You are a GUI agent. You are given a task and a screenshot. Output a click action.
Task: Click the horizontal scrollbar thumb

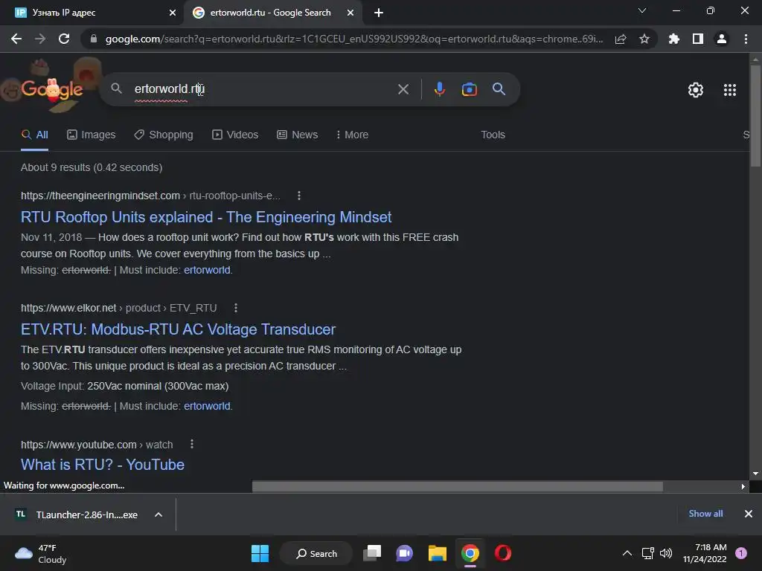tap(458, 486)
